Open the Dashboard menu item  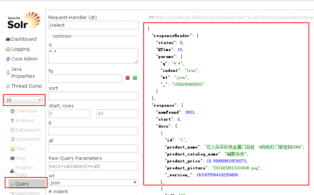24,39
